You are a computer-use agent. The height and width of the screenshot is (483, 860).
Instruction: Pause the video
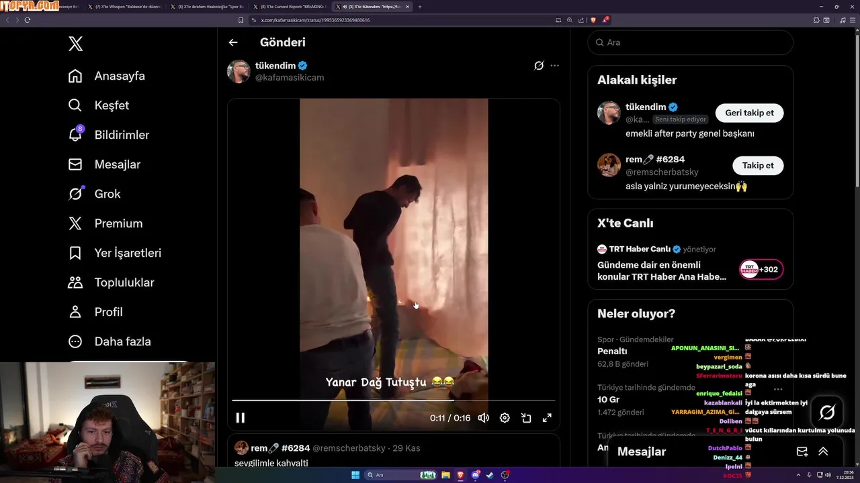coord(240,418)
